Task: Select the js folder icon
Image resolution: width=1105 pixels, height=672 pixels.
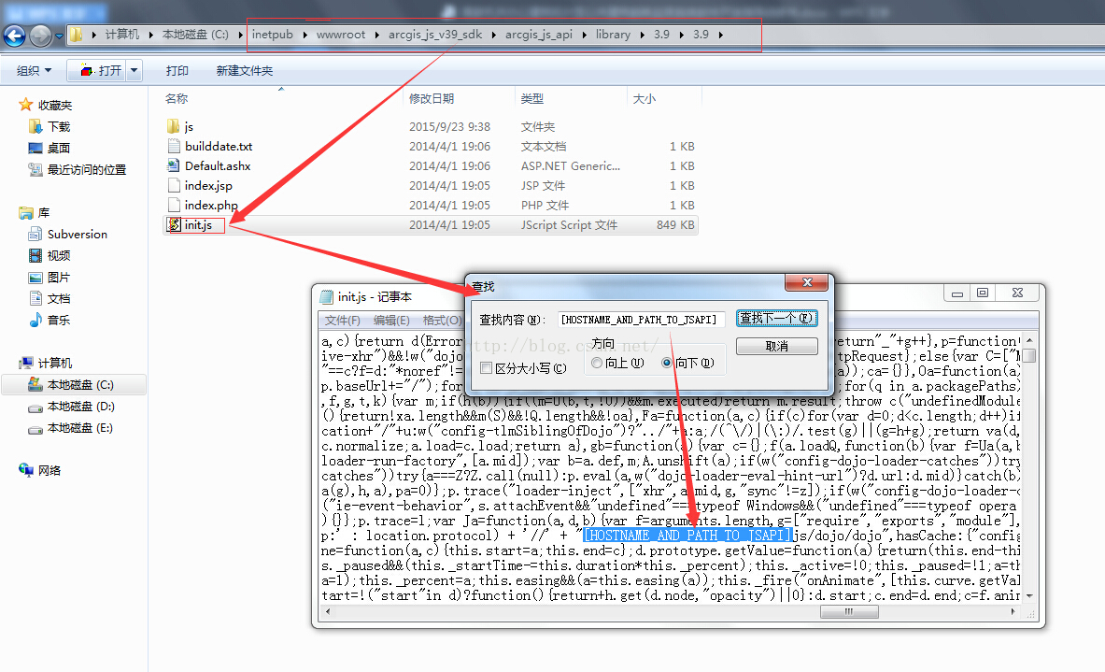Action: pyautogui.click(x=174, y=126)
